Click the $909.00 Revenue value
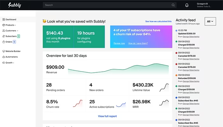Screen dimensions: 223x127 click(x=55, y=67)
